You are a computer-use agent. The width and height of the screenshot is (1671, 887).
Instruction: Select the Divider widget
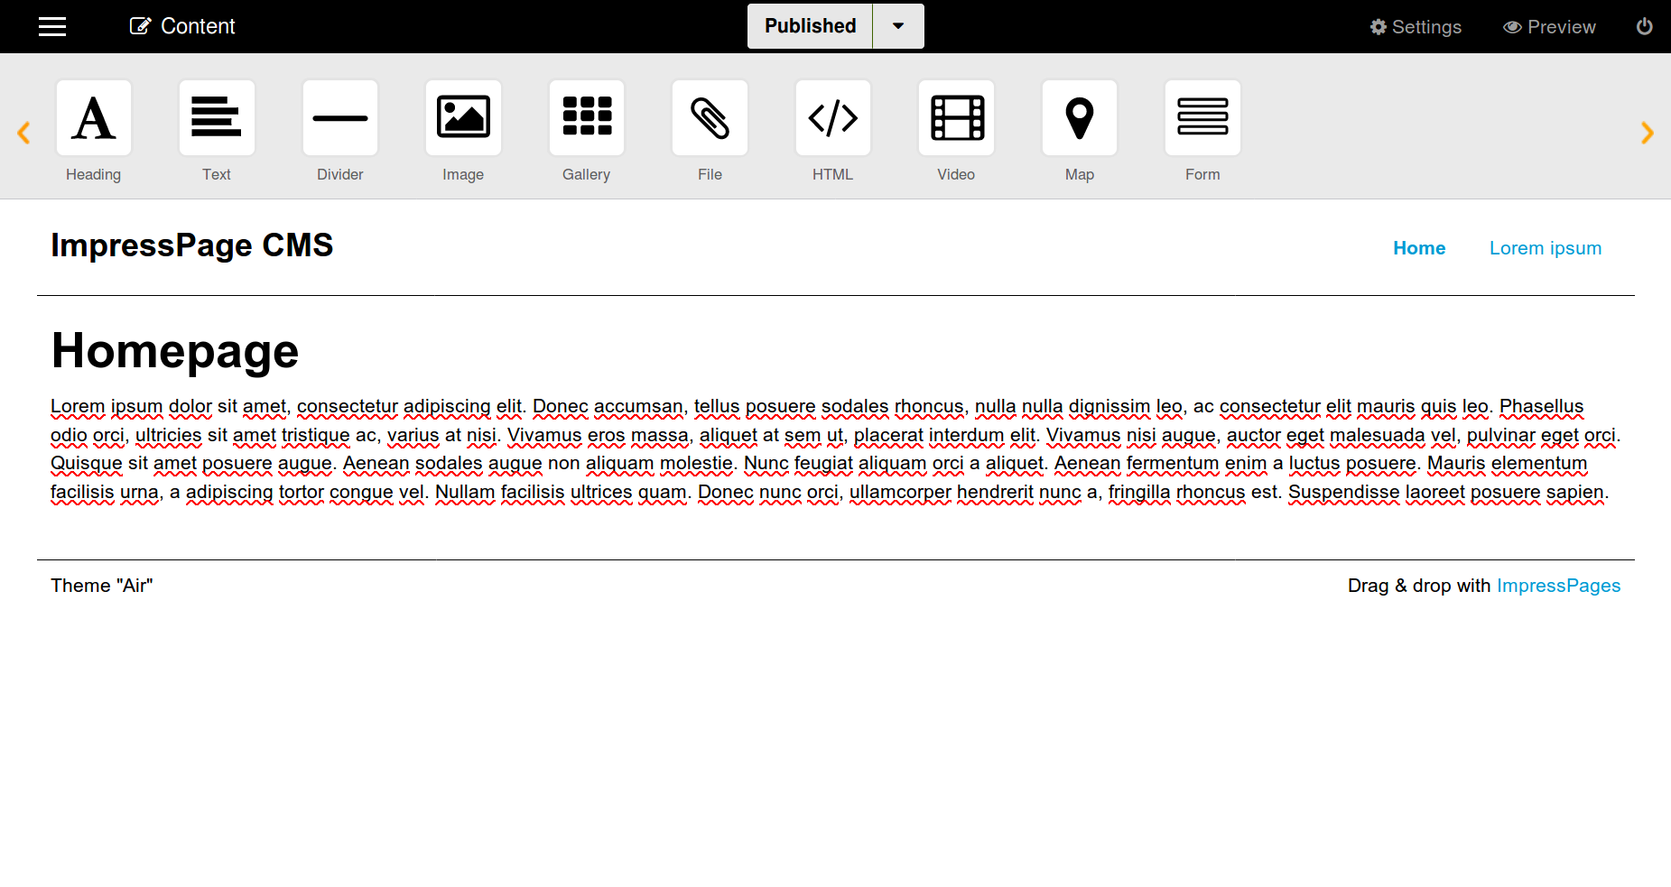(340, 118)
